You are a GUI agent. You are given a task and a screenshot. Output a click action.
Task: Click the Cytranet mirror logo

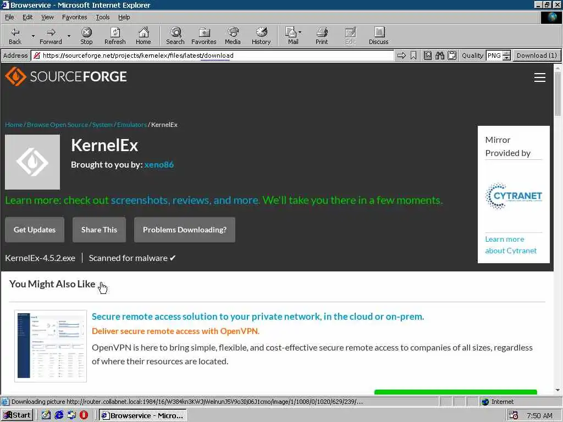coord(514,196)
